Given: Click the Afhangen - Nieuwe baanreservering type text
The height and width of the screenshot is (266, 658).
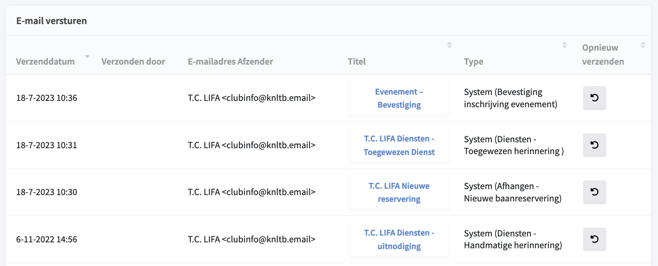Looking at the screenshot, I should click(513, 192).
